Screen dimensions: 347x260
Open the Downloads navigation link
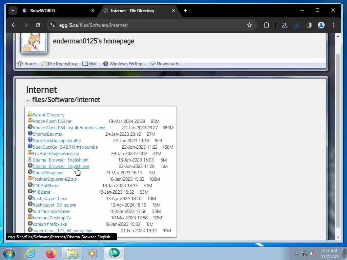tap(164, 64)
